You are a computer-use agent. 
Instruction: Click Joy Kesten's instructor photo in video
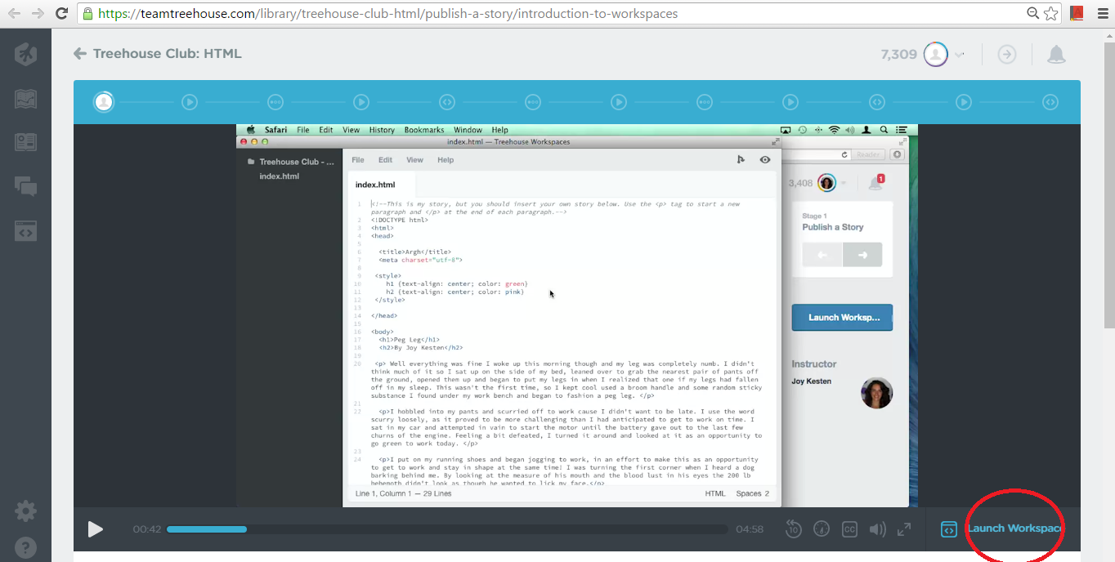tap(876, 393)
